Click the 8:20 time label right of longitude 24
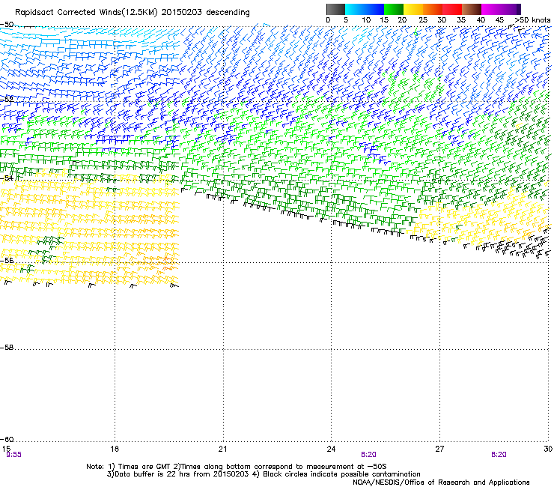 368,455
